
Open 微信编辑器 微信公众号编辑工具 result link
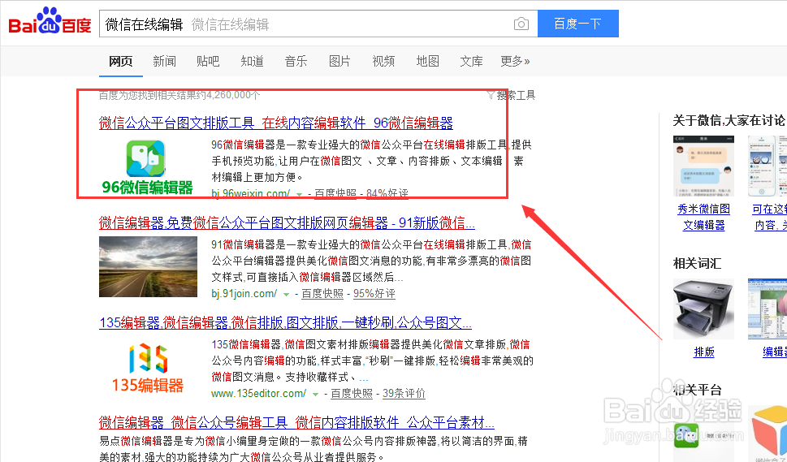(296, 422)
